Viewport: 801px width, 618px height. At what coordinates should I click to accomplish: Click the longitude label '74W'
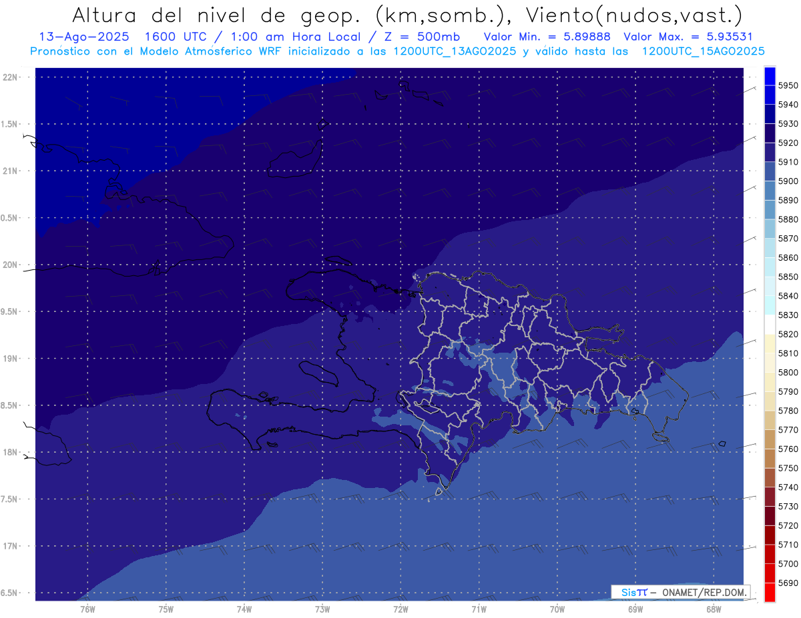244,609
